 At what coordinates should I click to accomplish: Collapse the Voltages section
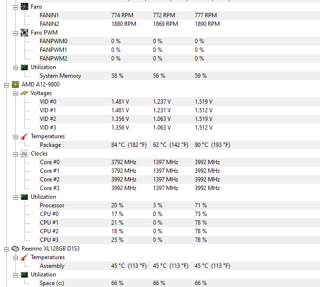click(15, 94)
